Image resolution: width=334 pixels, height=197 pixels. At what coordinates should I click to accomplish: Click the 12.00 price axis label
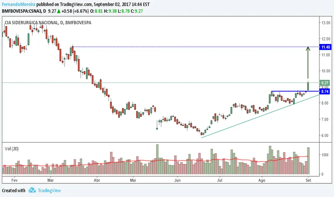click(x=326, y=39)
